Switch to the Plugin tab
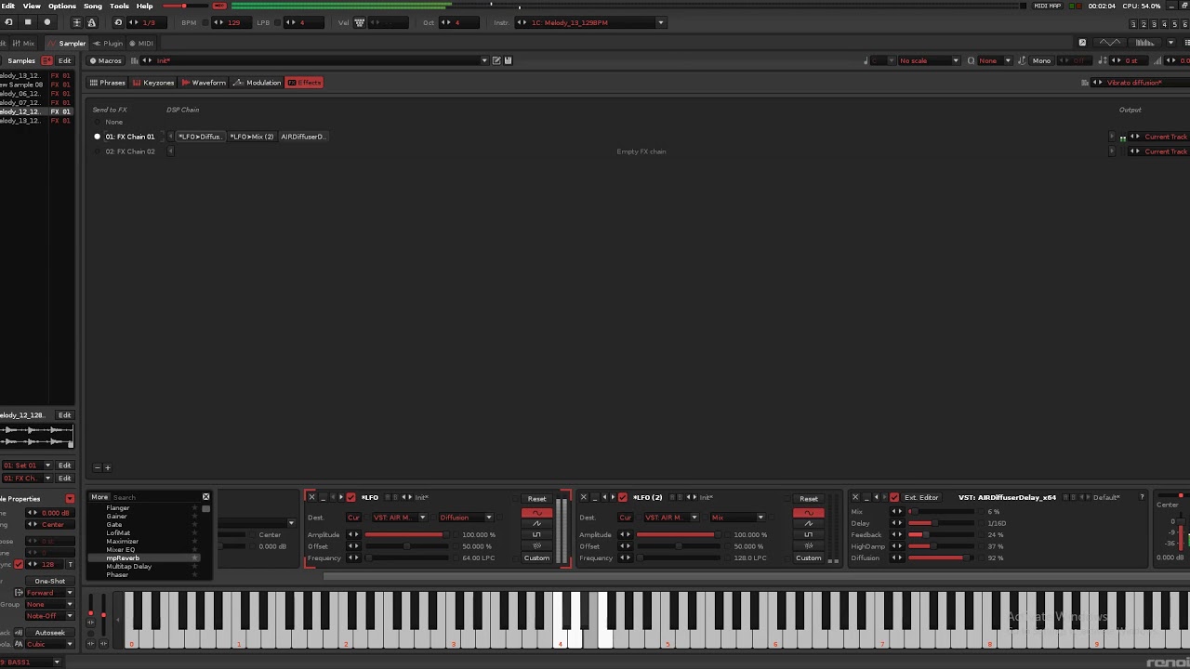 108,43
